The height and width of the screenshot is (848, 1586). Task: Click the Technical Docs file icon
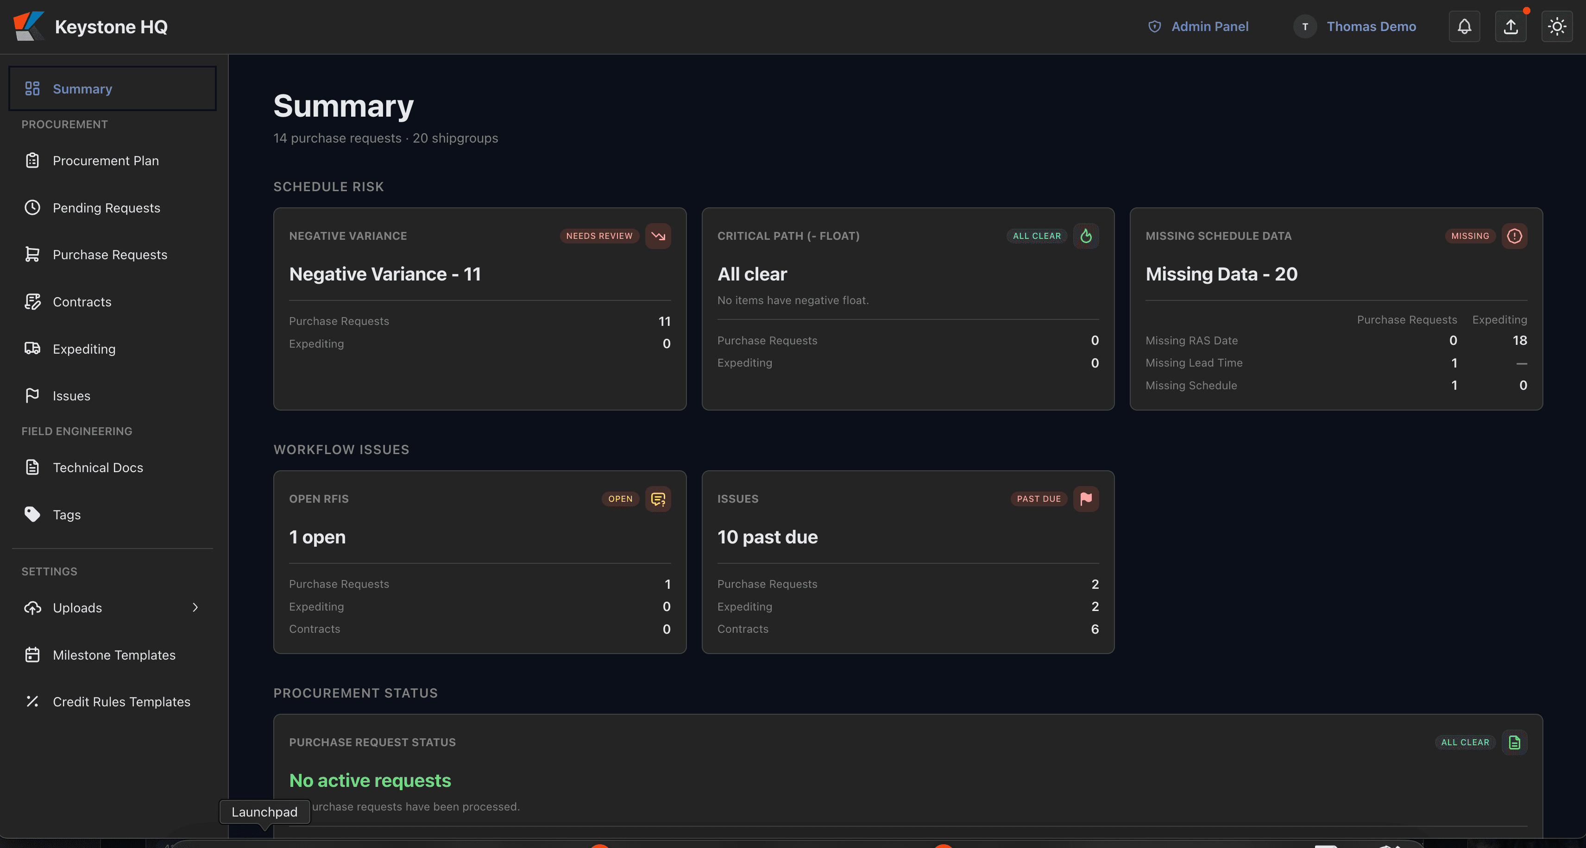tap(32, 468)
